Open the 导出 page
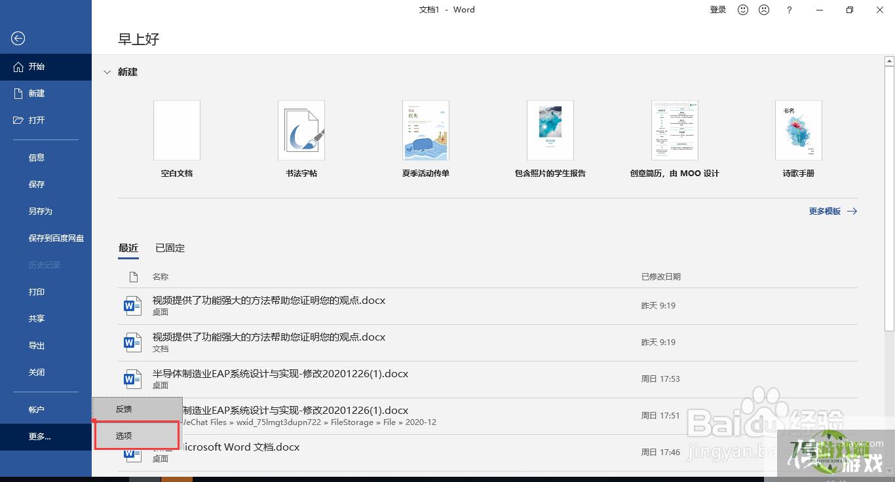Screen dimensions: 895x482 point(46,346)
